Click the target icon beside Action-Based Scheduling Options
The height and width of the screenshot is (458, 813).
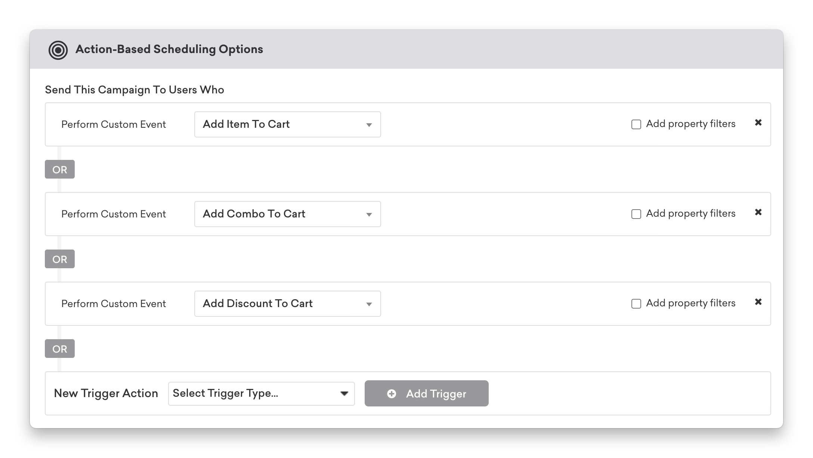coord(58,50)
